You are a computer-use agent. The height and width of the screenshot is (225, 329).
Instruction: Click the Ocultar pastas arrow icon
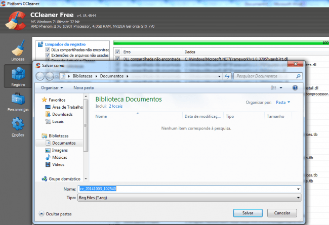click(42, 214)
